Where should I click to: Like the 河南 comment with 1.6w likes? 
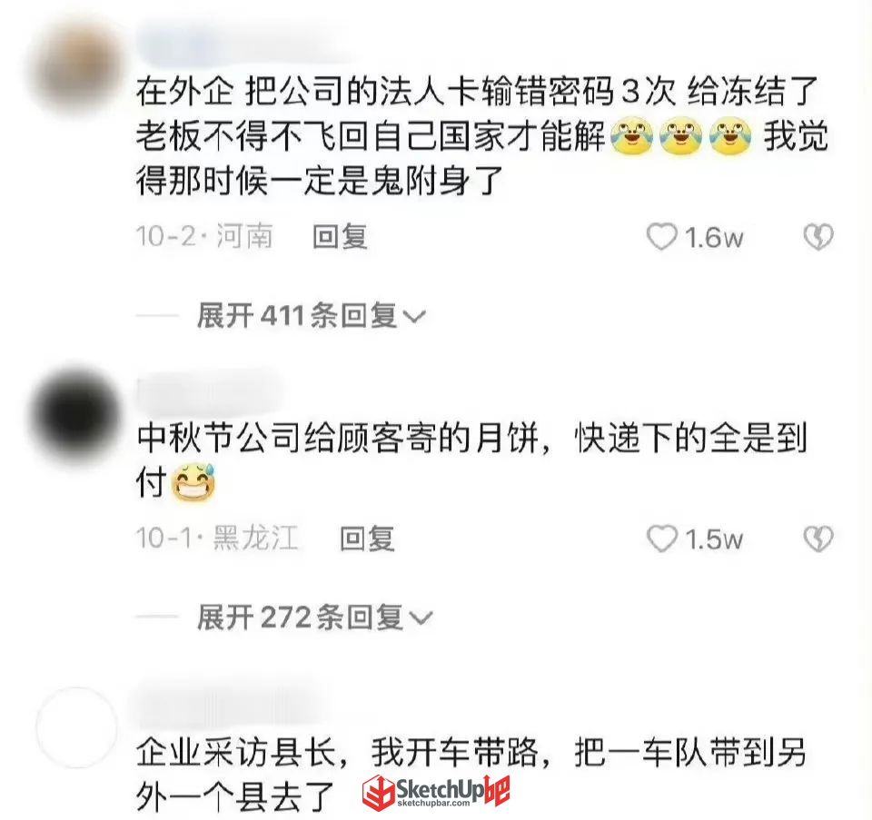coord(662,237)
